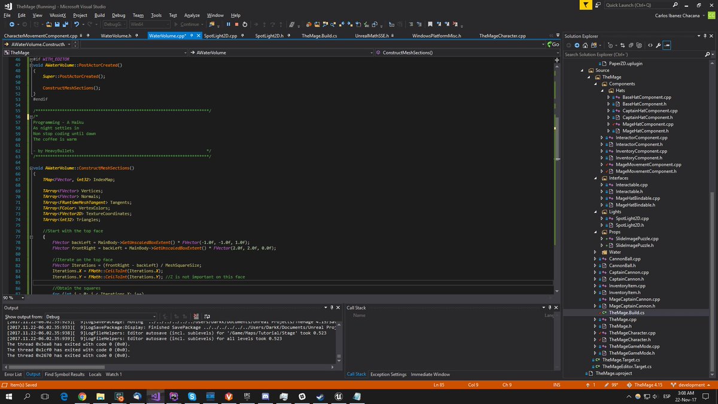This screenshot has height=404, width=718.
Task: Open the Show output from dropdown
Action: (100, 316)
